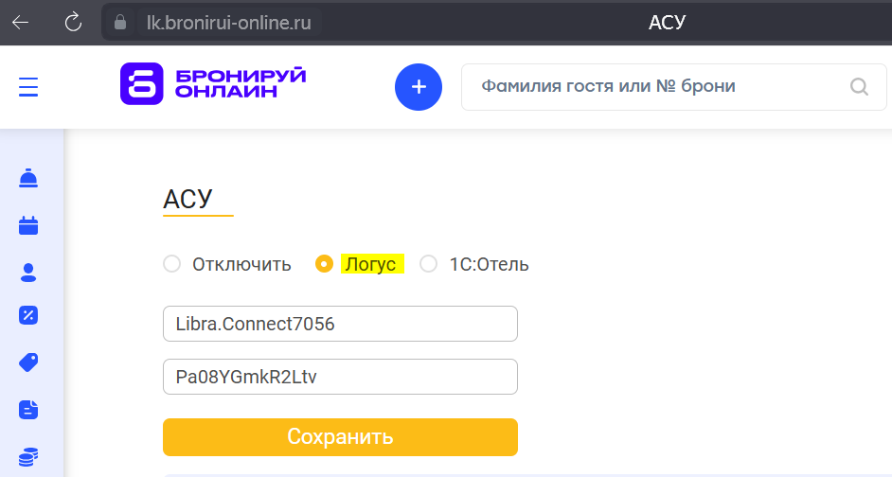Image resolution: width=892 pixels, height=477 pixels.
Task: Click the Бронируй Онлайн logo
Action: (x=213, y=84)
